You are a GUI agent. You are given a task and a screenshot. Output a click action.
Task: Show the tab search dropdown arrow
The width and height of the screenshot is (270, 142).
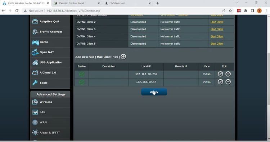pos(237,3)
